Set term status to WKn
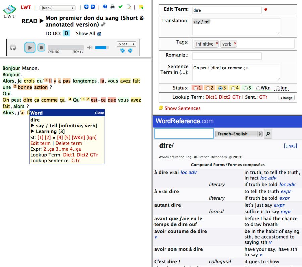The height and width of the screenshot is (267, 302). coord(258,88)
